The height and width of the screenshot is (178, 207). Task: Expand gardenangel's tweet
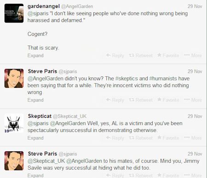pyautogui.click(x=35, y=56)
